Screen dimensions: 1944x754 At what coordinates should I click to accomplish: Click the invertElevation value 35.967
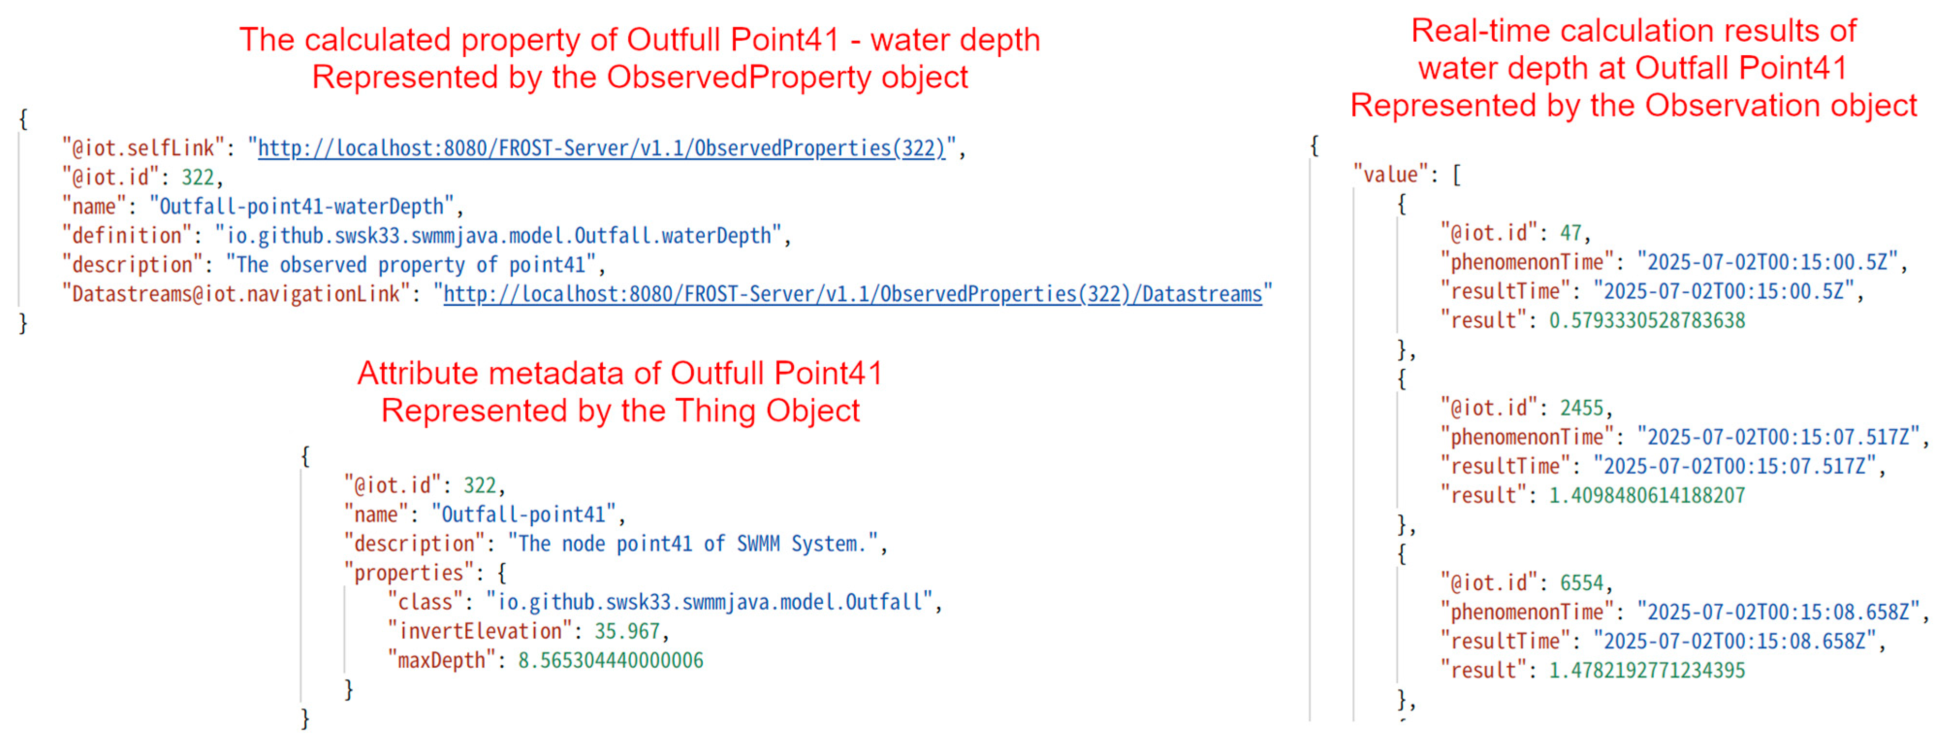[x=626, y=631]
